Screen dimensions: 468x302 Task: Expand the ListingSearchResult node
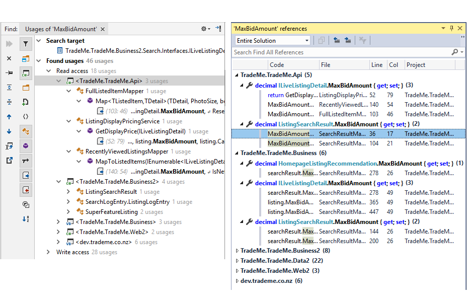point(68,192)
